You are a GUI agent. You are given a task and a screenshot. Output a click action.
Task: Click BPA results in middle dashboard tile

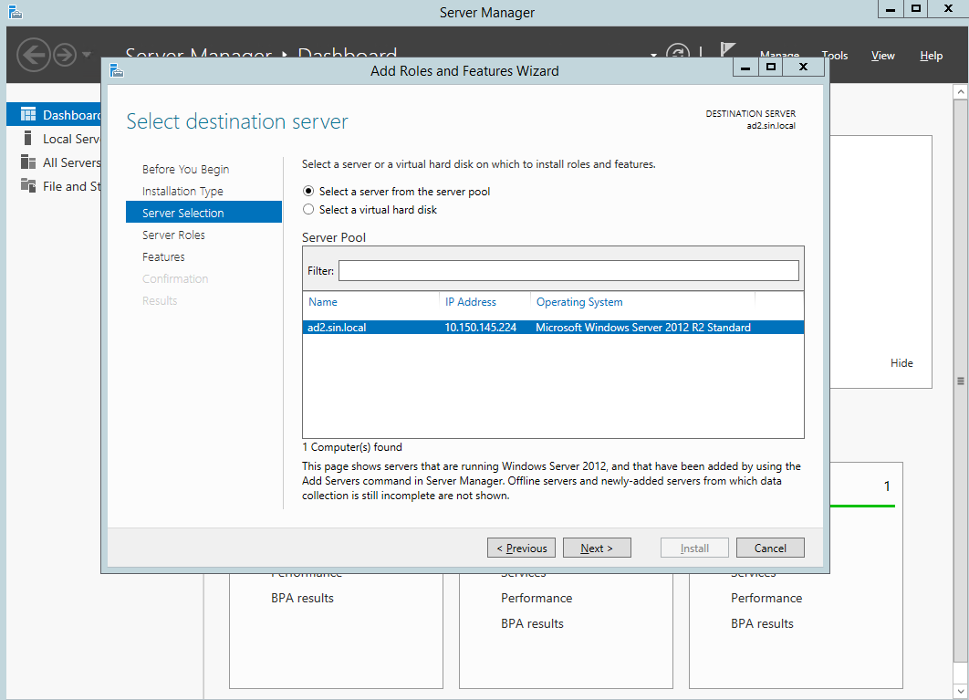532,623
